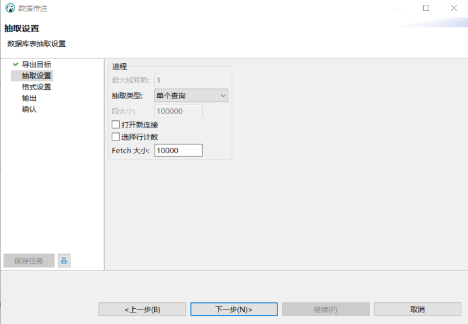
Task: Go back with <上一步(B) button
Action: pos(142,309)
